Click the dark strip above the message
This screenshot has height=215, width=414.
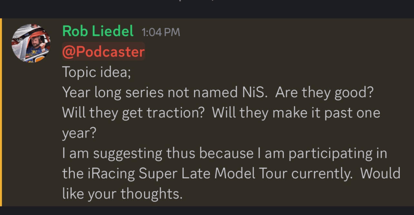pyautogui.click(x=207, y=9)
